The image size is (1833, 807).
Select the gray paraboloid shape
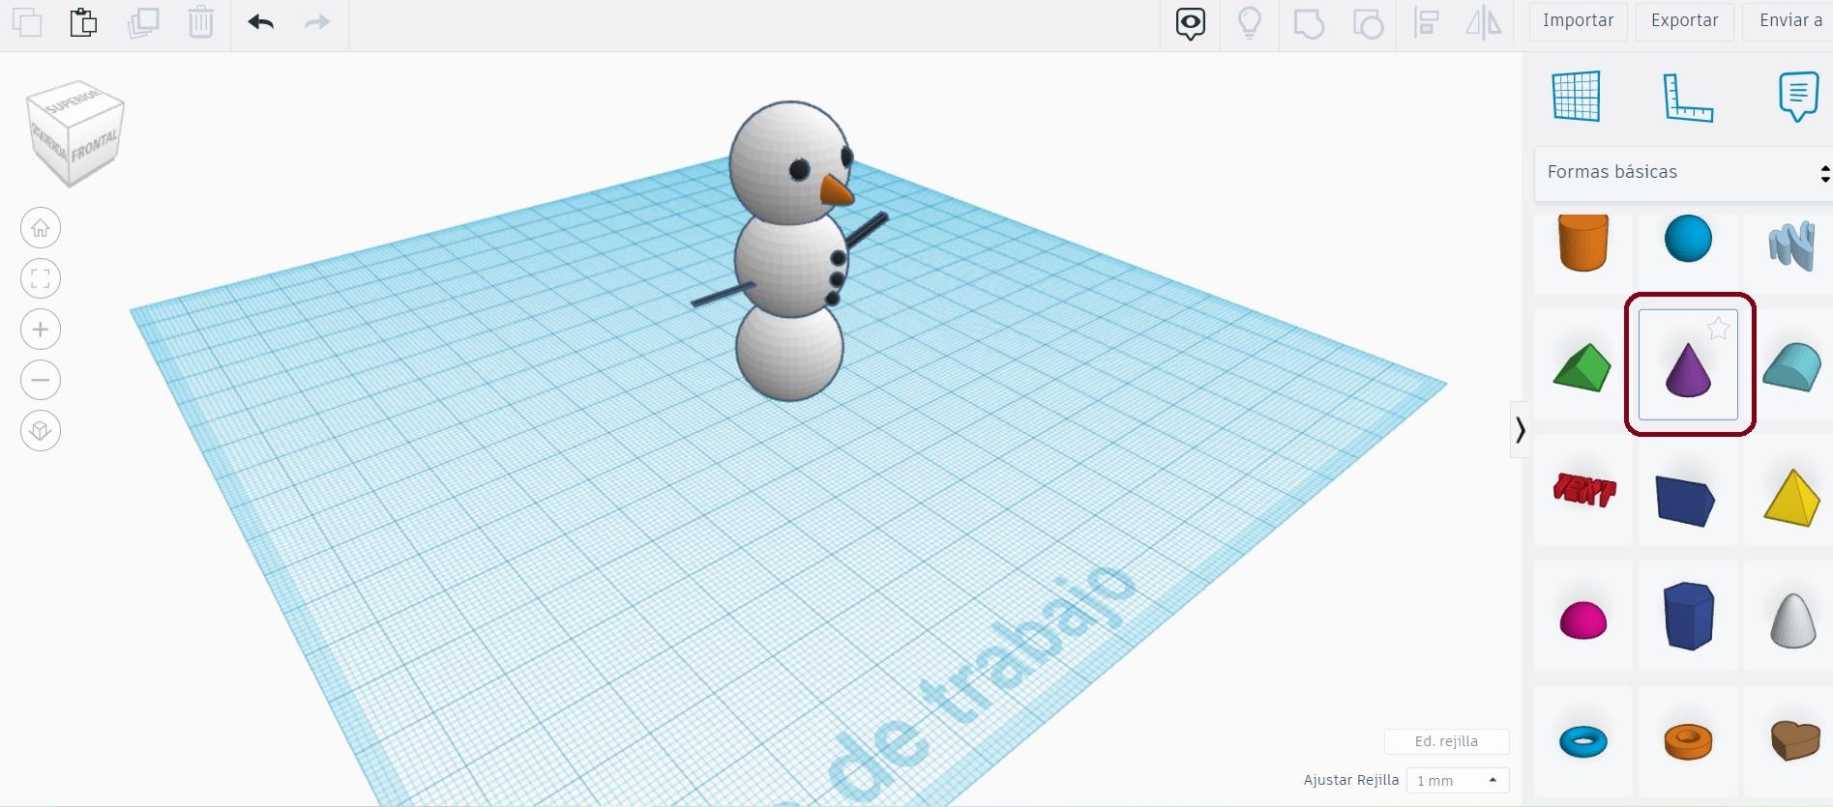[x=1792, y=620]
